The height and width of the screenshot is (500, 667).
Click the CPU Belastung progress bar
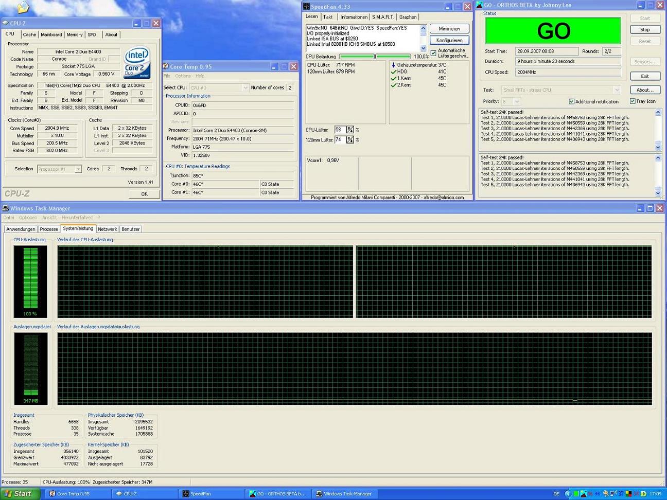[375, 57]
